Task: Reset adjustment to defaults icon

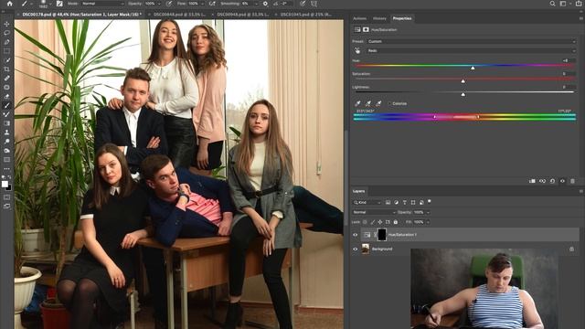Action: click(552, 181)
